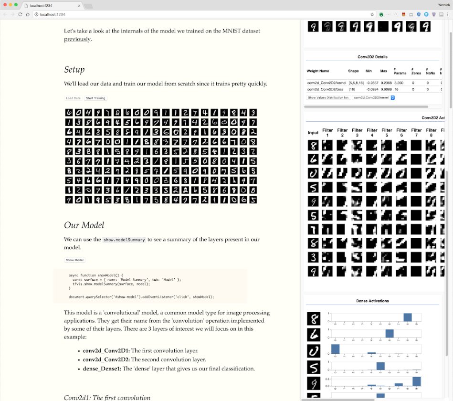Click the conv2d_Conv2D1 bullet item
The height and width of the screenshot is (401, 453).
(x=141, y=350)
